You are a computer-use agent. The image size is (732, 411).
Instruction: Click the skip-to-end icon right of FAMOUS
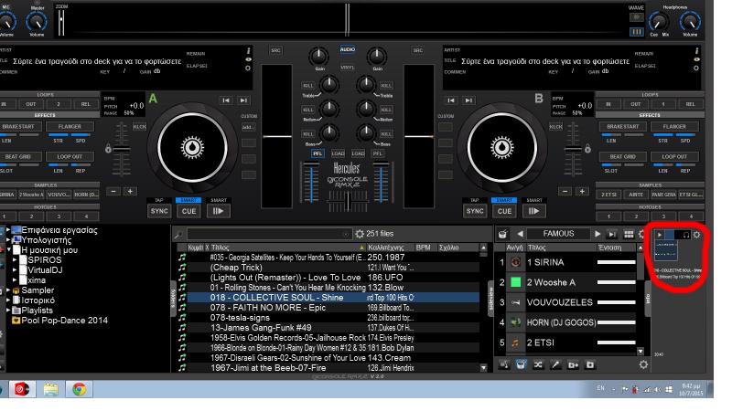(x=611, y=234)
